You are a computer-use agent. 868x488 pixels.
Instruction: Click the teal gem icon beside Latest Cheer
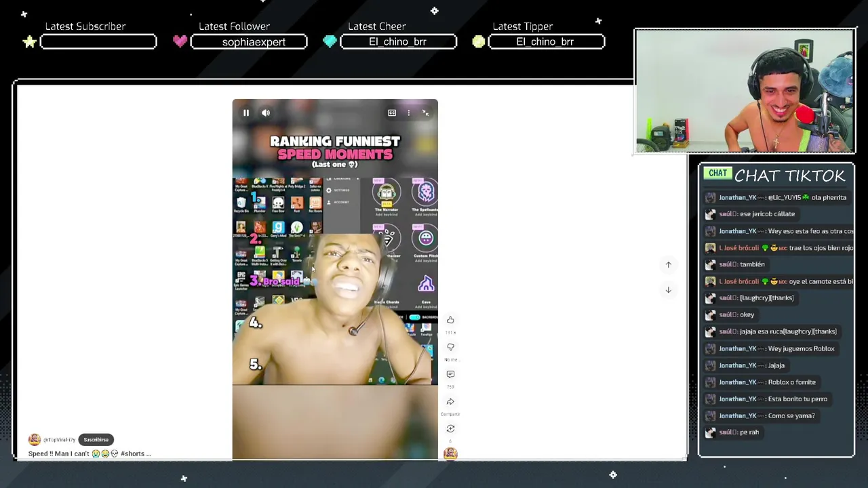[x=330, y=41]
